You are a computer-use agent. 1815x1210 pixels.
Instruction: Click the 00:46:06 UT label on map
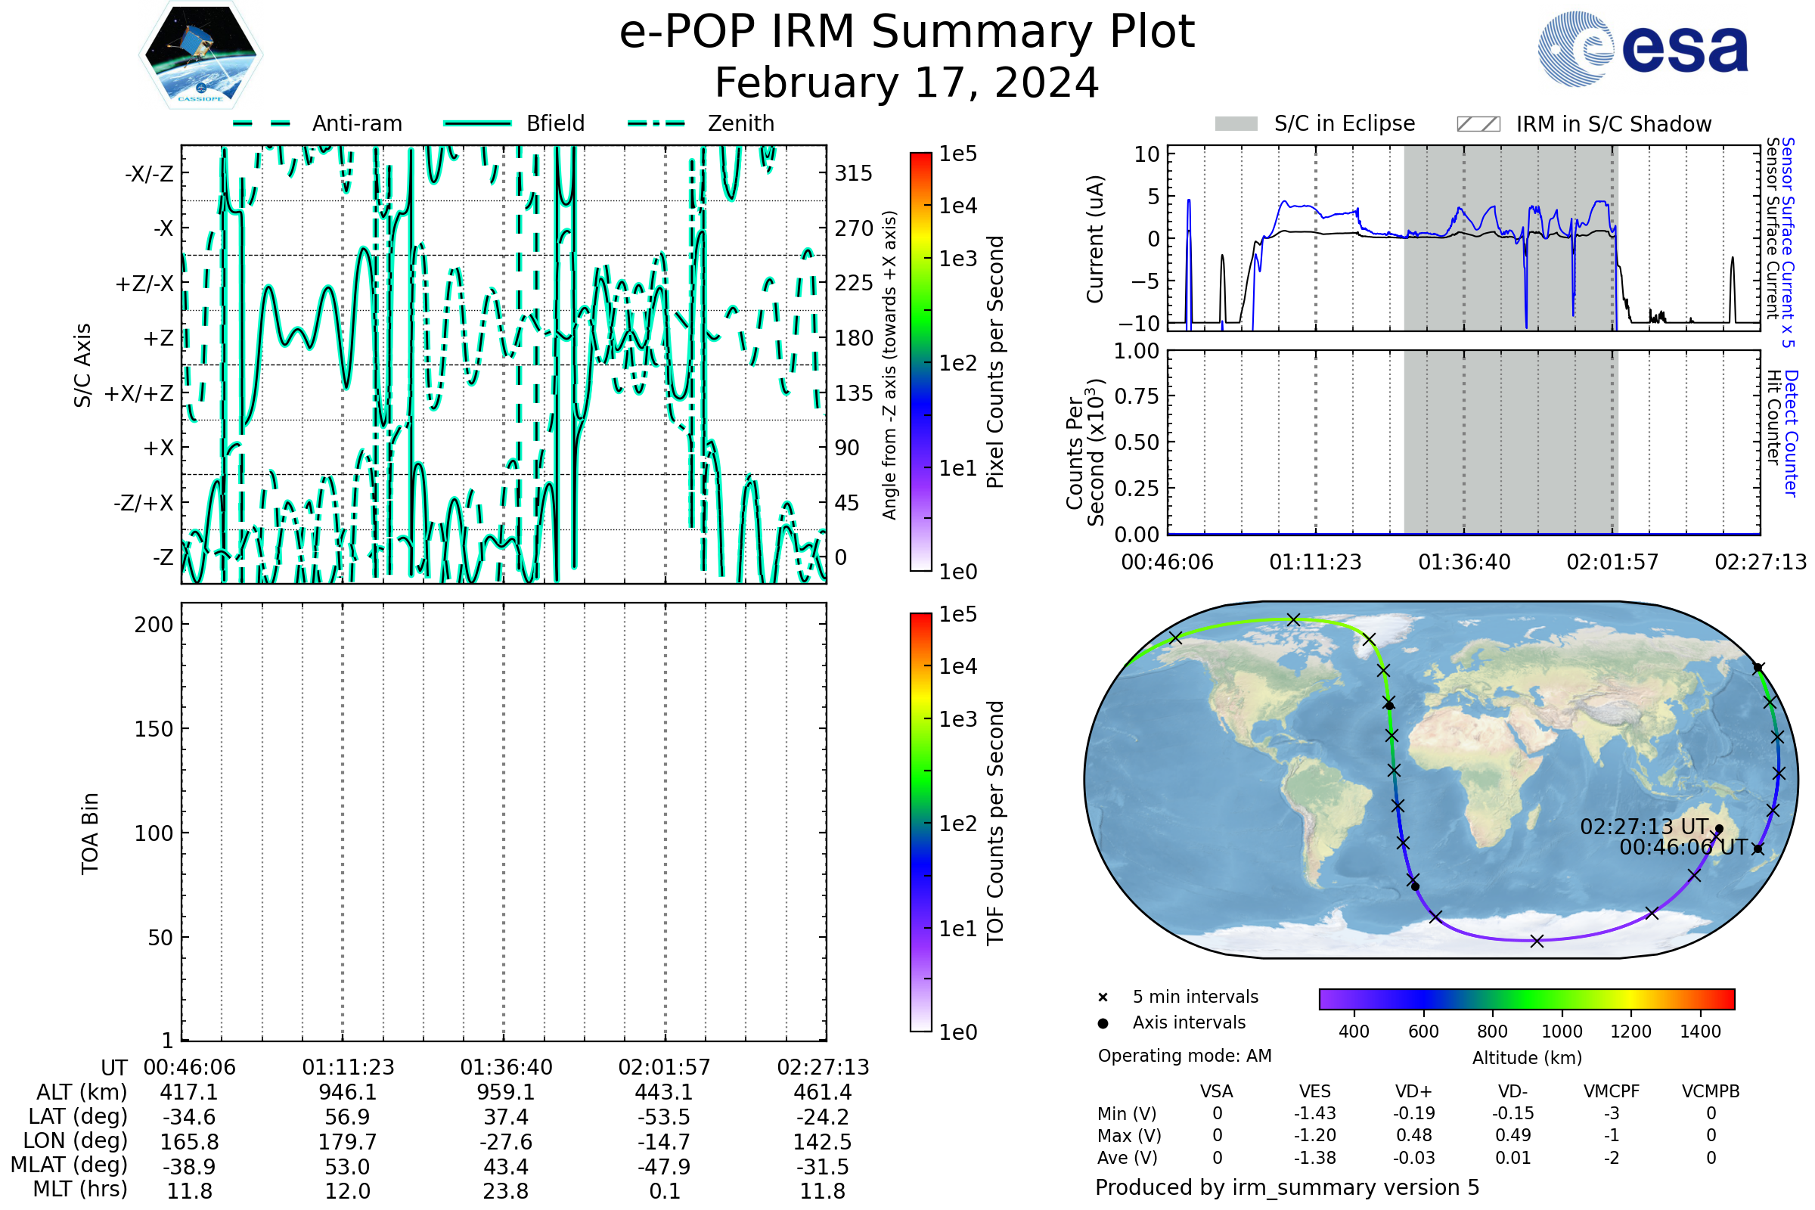point(1683,847)
